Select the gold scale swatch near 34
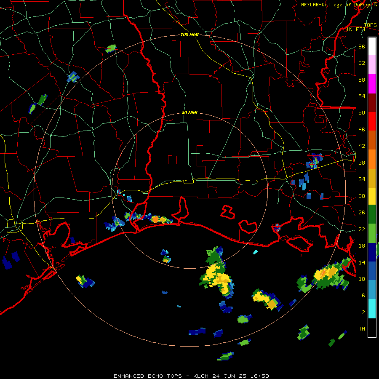The image size is (379, 379). (372, 178)
